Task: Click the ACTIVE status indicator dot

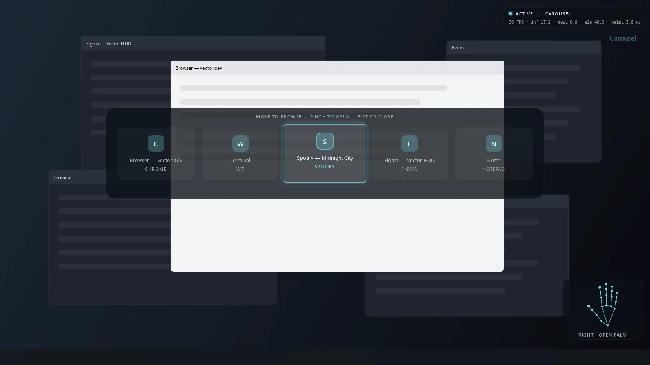Action: [x=511, y=13]
